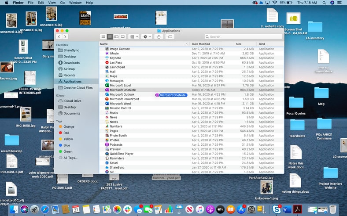Select the Launchpad row in list
Screen dimensions: 347x216
click(192, 67)
